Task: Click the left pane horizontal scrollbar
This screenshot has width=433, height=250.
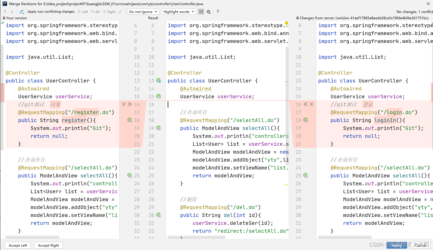Action: pos(32,237)
